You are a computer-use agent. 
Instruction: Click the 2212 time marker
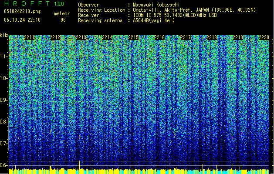point(55,37)
